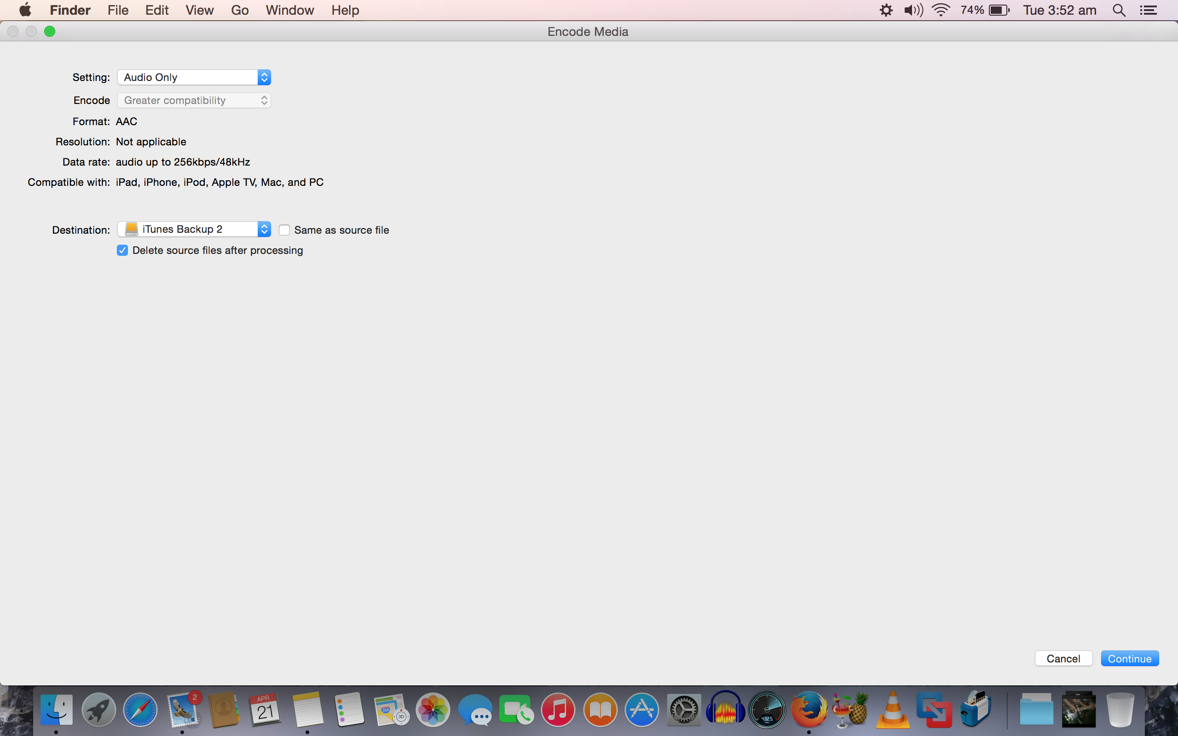Open Finder from the dock

[57, 709]
